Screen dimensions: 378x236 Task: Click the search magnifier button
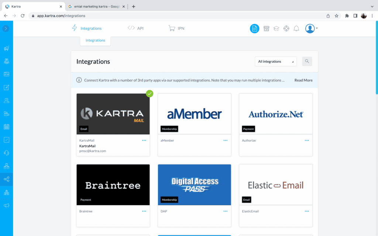(x=307, y=61)
